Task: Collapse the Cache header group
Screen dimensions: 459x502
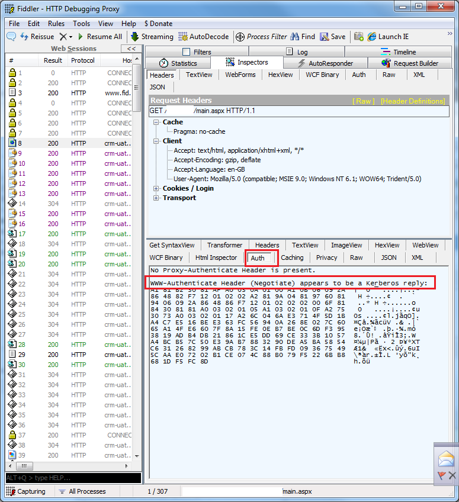Action: point(156,123)
